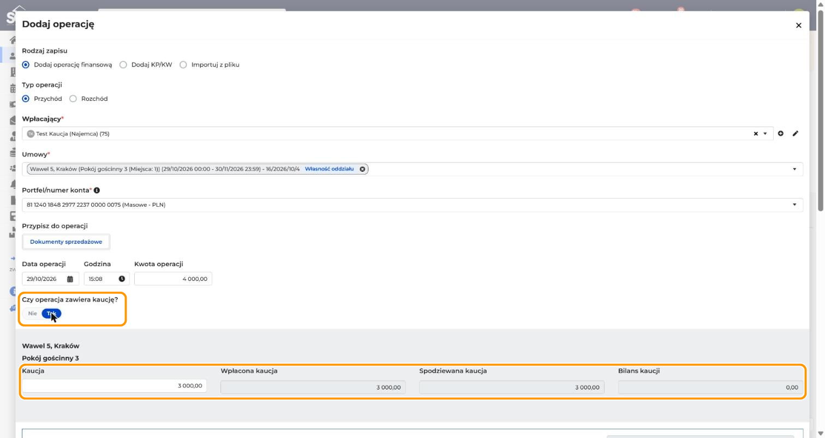
Task: Show info icon next to Portfel/numer konta
Action: pos(97,190)
